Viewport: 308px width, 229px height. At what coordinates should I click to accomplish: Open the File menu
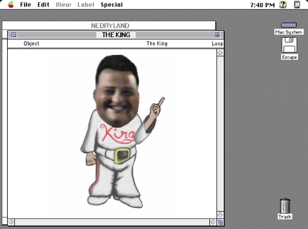(x=26, y=4)
